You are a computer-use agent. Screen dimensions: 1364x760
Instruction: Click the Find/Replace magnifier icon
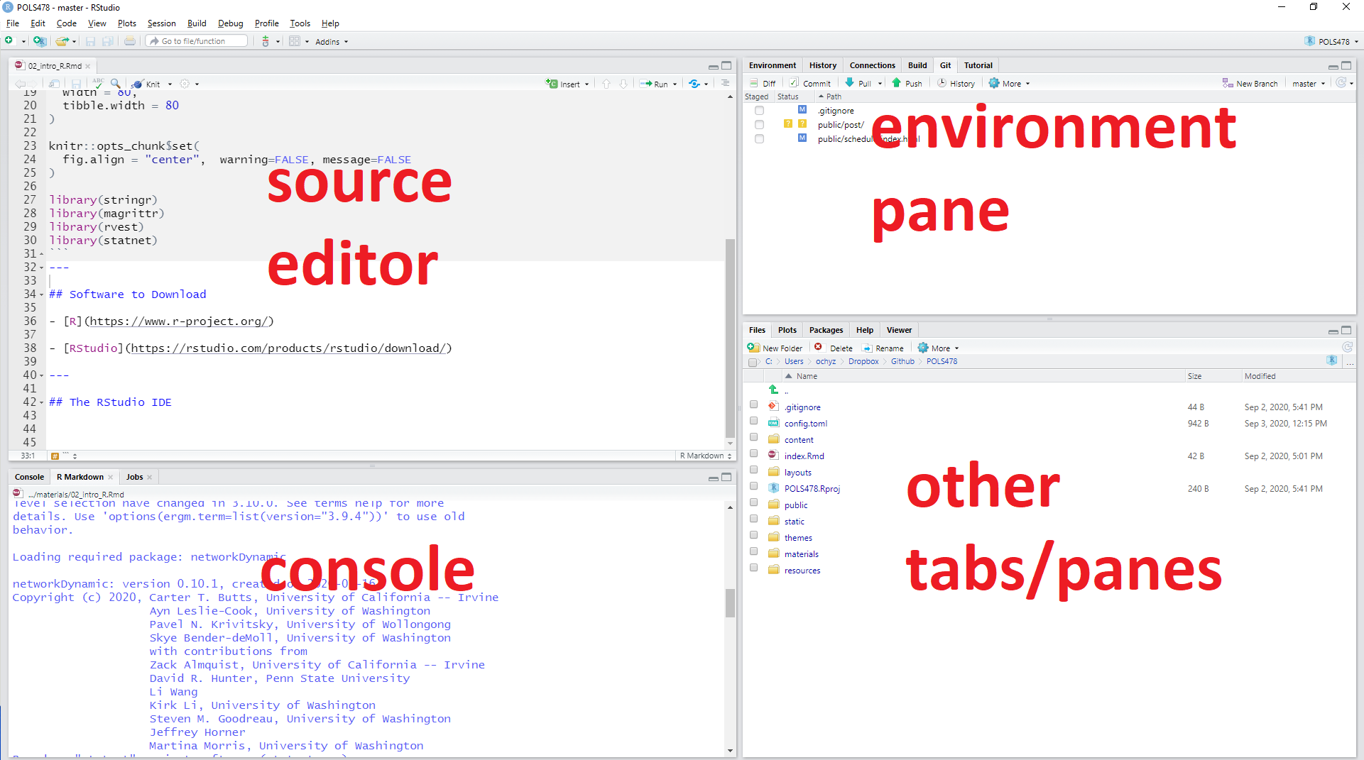coord(115,84)
